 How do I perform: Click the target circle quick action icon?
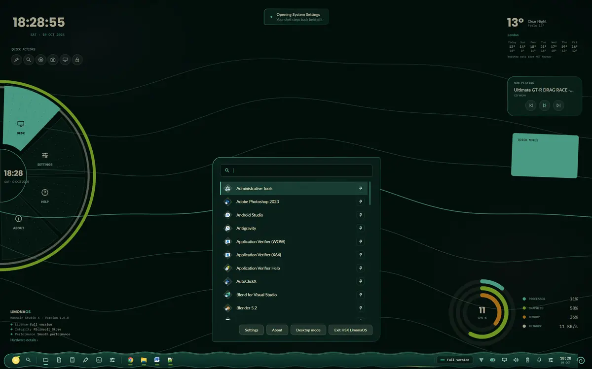[x=40, y=60]
